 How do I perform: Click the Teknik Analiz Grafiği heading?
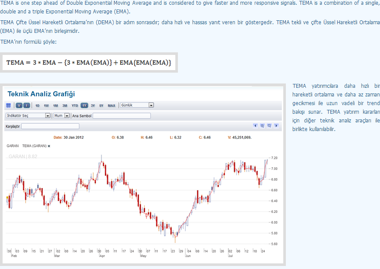point(41,94)
